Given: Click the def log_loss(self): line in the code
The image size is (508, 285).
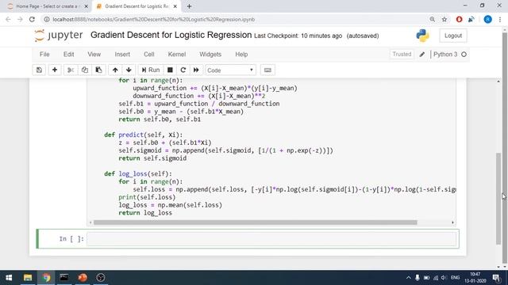Looking at the screenshot, I should point(138,174).
